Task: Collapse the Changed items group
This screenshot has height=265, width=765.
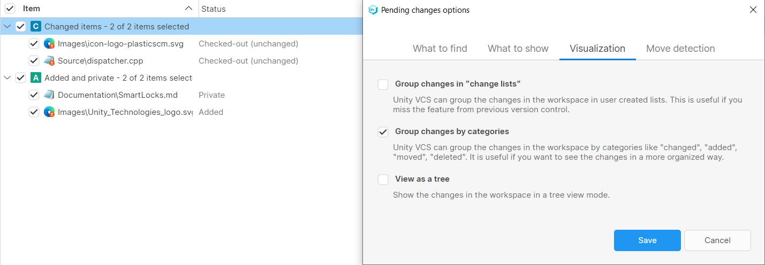Action: tap(7, 27)
